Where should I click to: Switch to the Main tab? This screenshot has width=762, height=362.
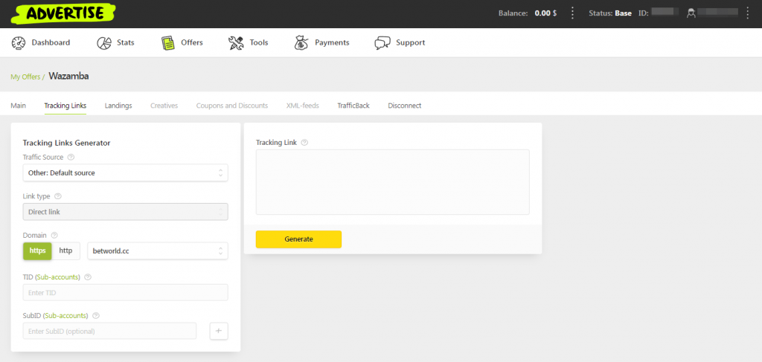18,106
